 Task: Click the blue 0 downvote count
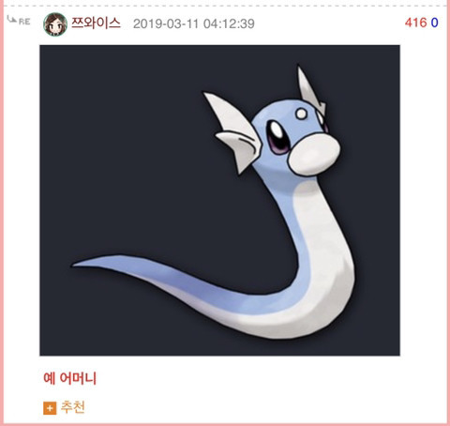(434, 23)
